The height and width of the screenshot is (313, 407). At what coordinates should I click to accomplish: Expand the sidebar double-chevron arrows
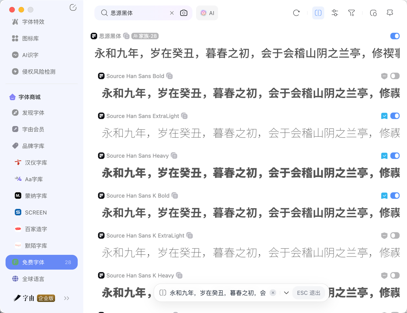click(66, 298)
